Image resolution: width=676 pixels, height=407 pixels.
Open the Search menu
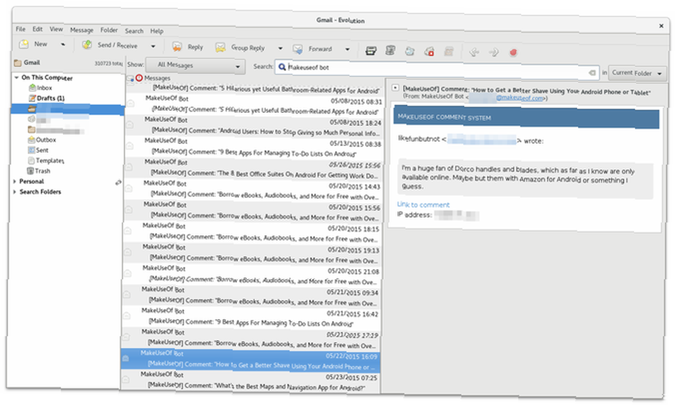tap(134, 31)
